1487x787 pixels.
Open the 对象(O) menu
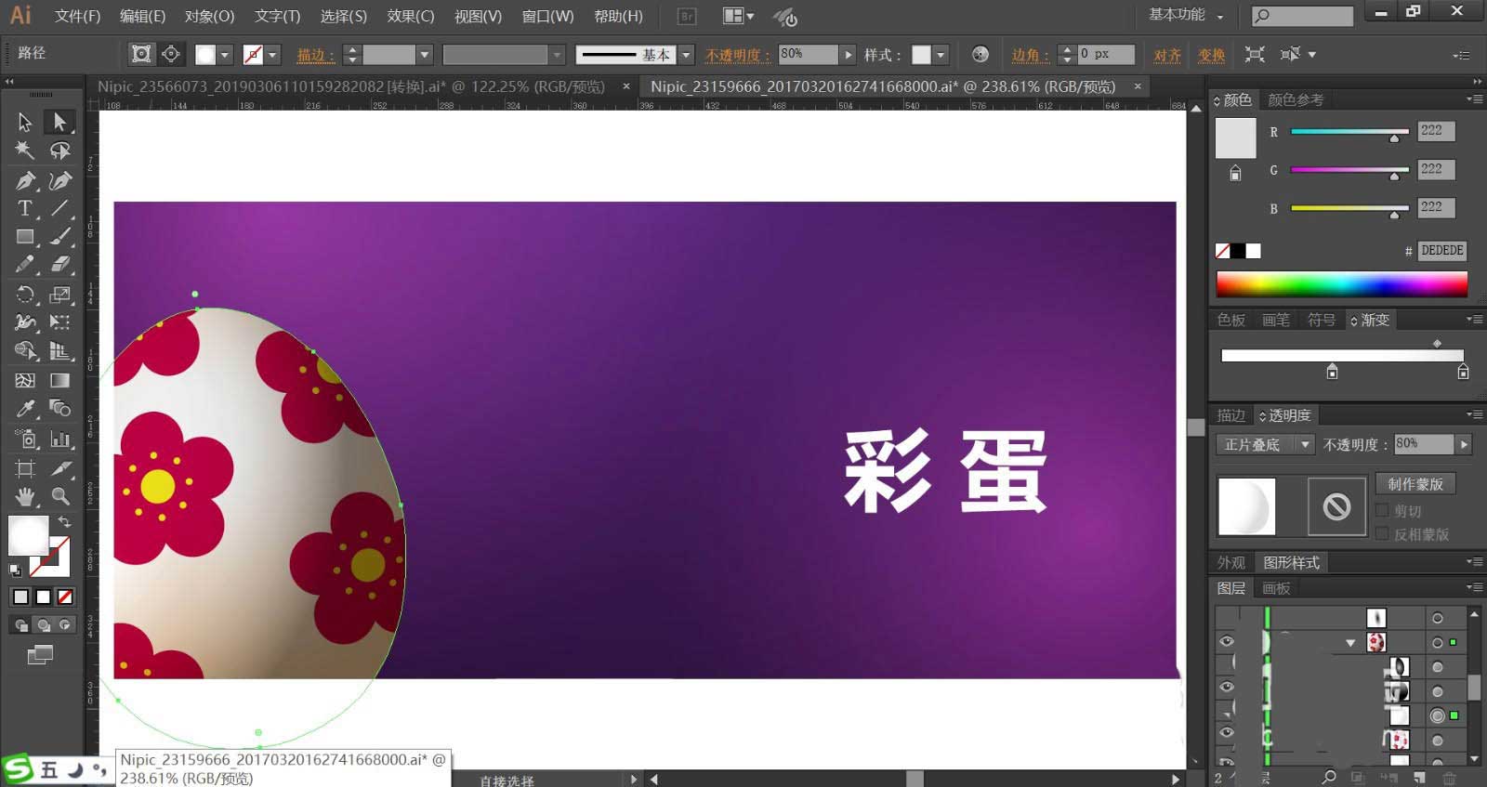(x=209, y=16)
